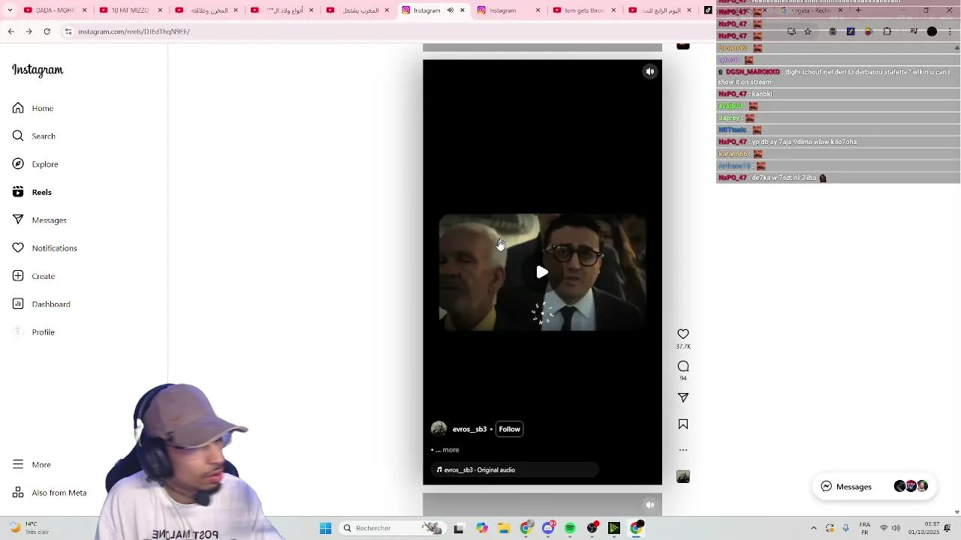Image resolution: width=961 pixels, height=540 pixels.
Task: View site information icon in address bar
Action: click(x=68, y=31)
